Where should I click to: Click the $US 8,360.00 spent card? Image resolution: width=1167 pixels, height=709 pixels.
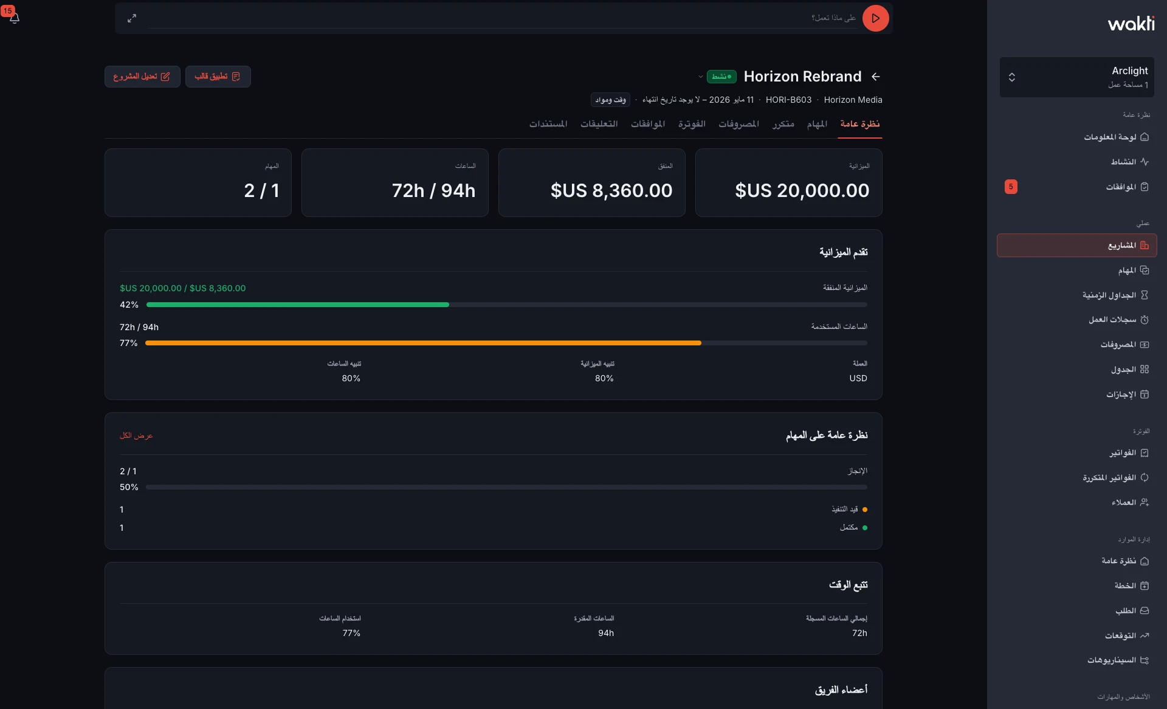click(x=591, y=182)
